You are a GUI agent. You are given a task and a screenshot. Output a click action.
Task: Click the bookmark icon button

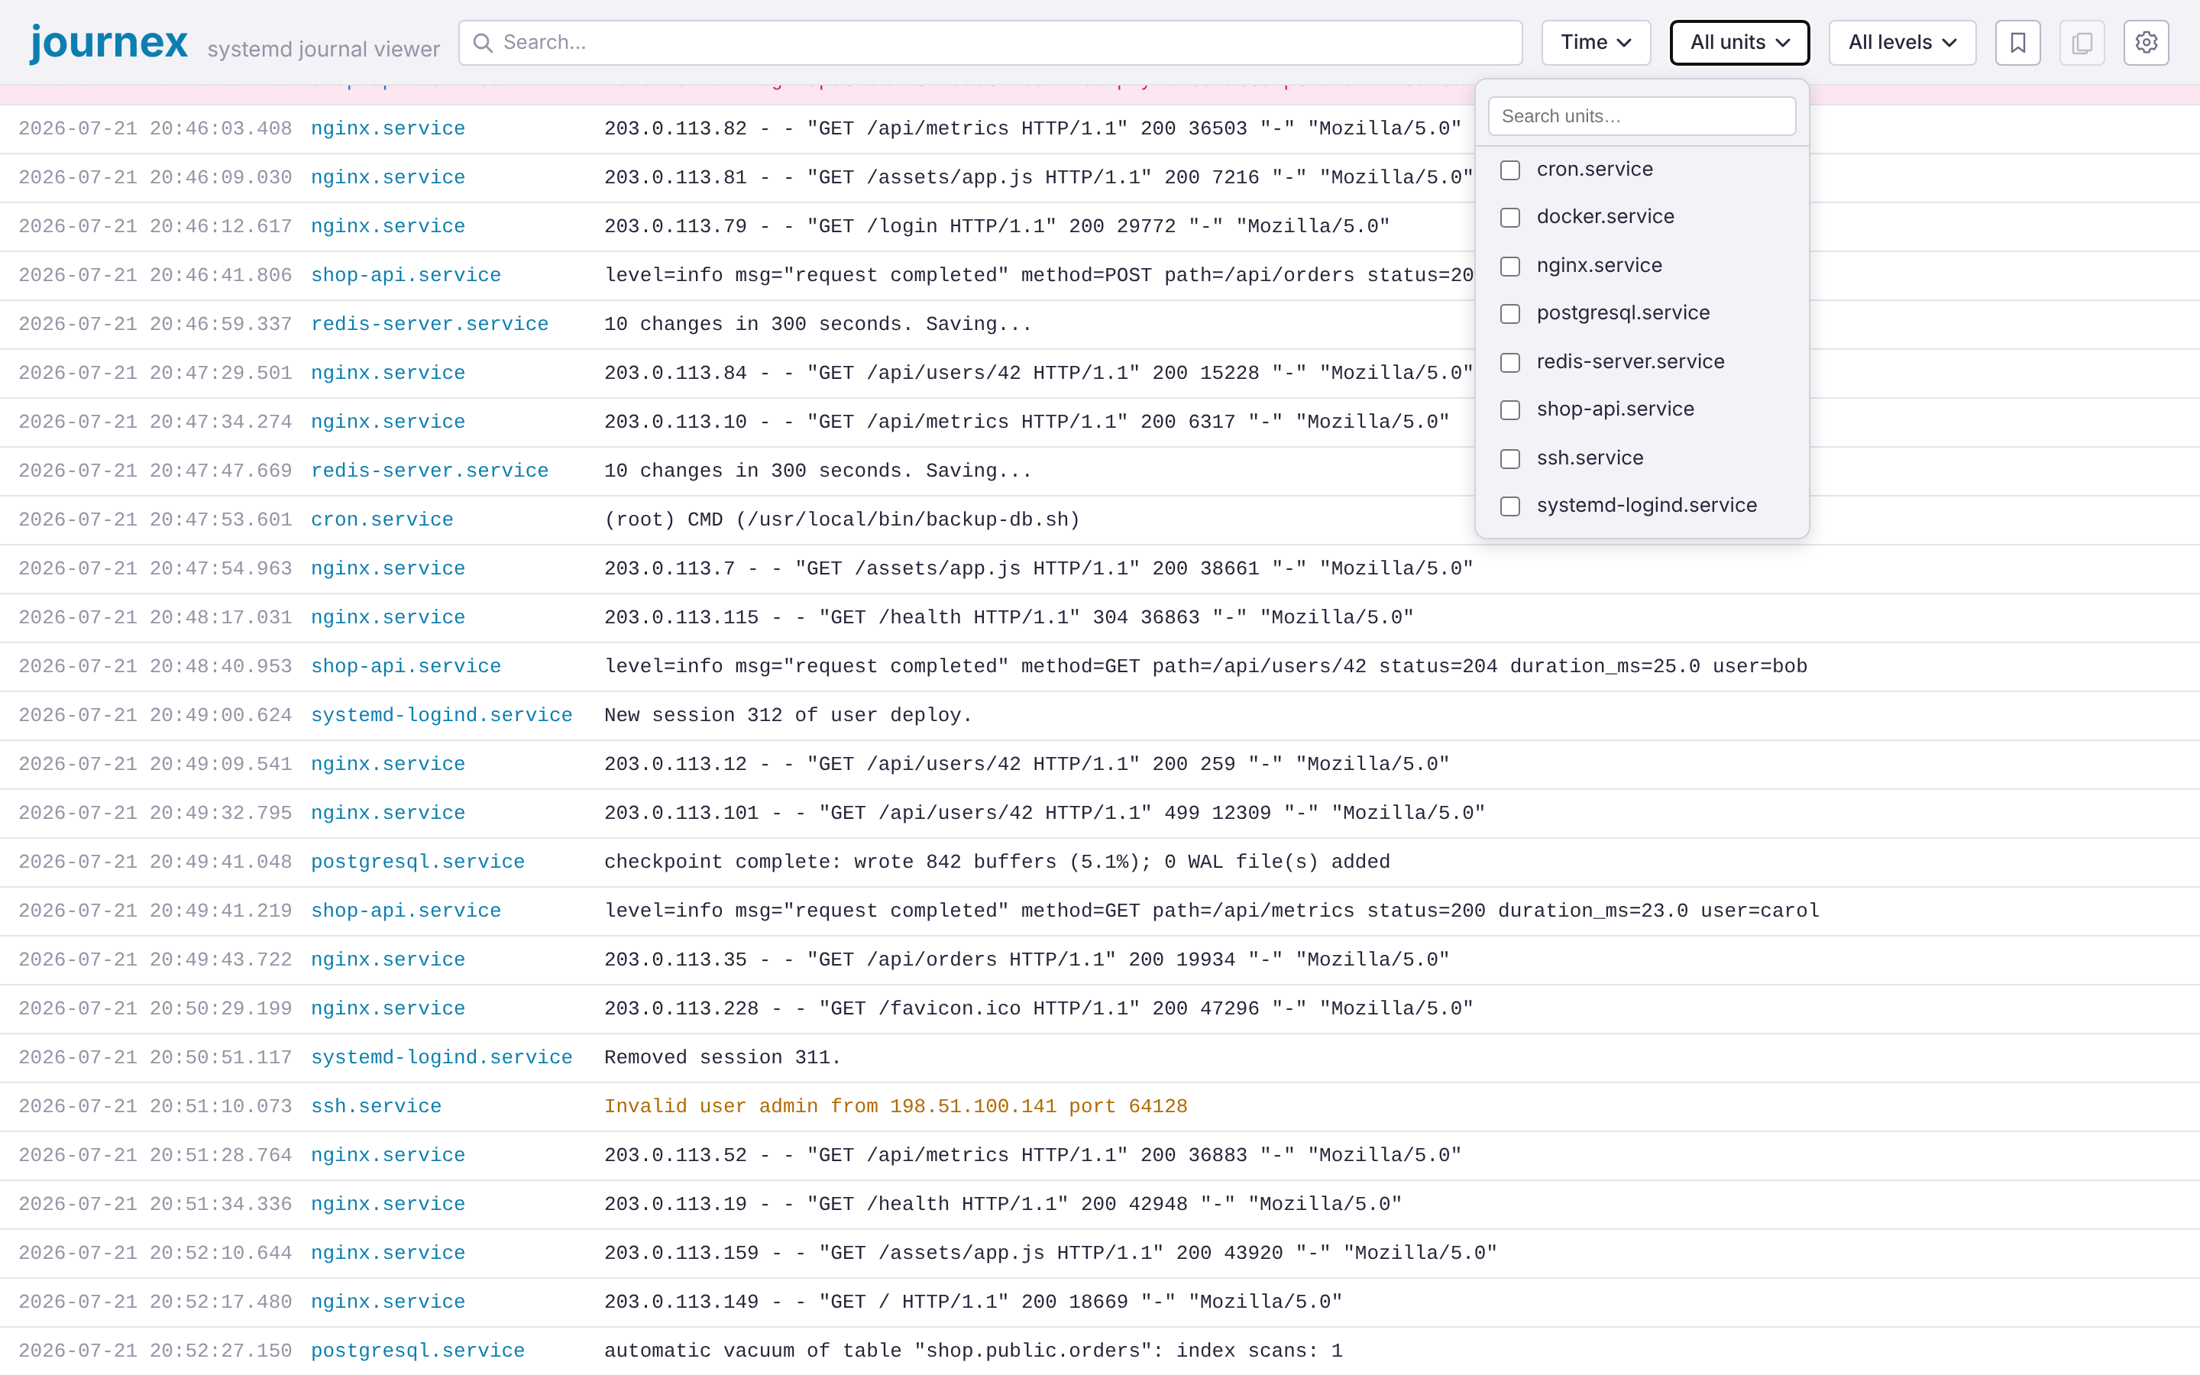[2017, 43]
